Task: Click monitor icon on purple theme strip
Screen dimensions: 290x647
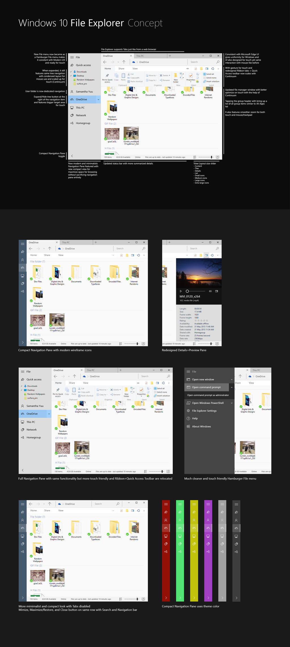Action: (208, 536)
